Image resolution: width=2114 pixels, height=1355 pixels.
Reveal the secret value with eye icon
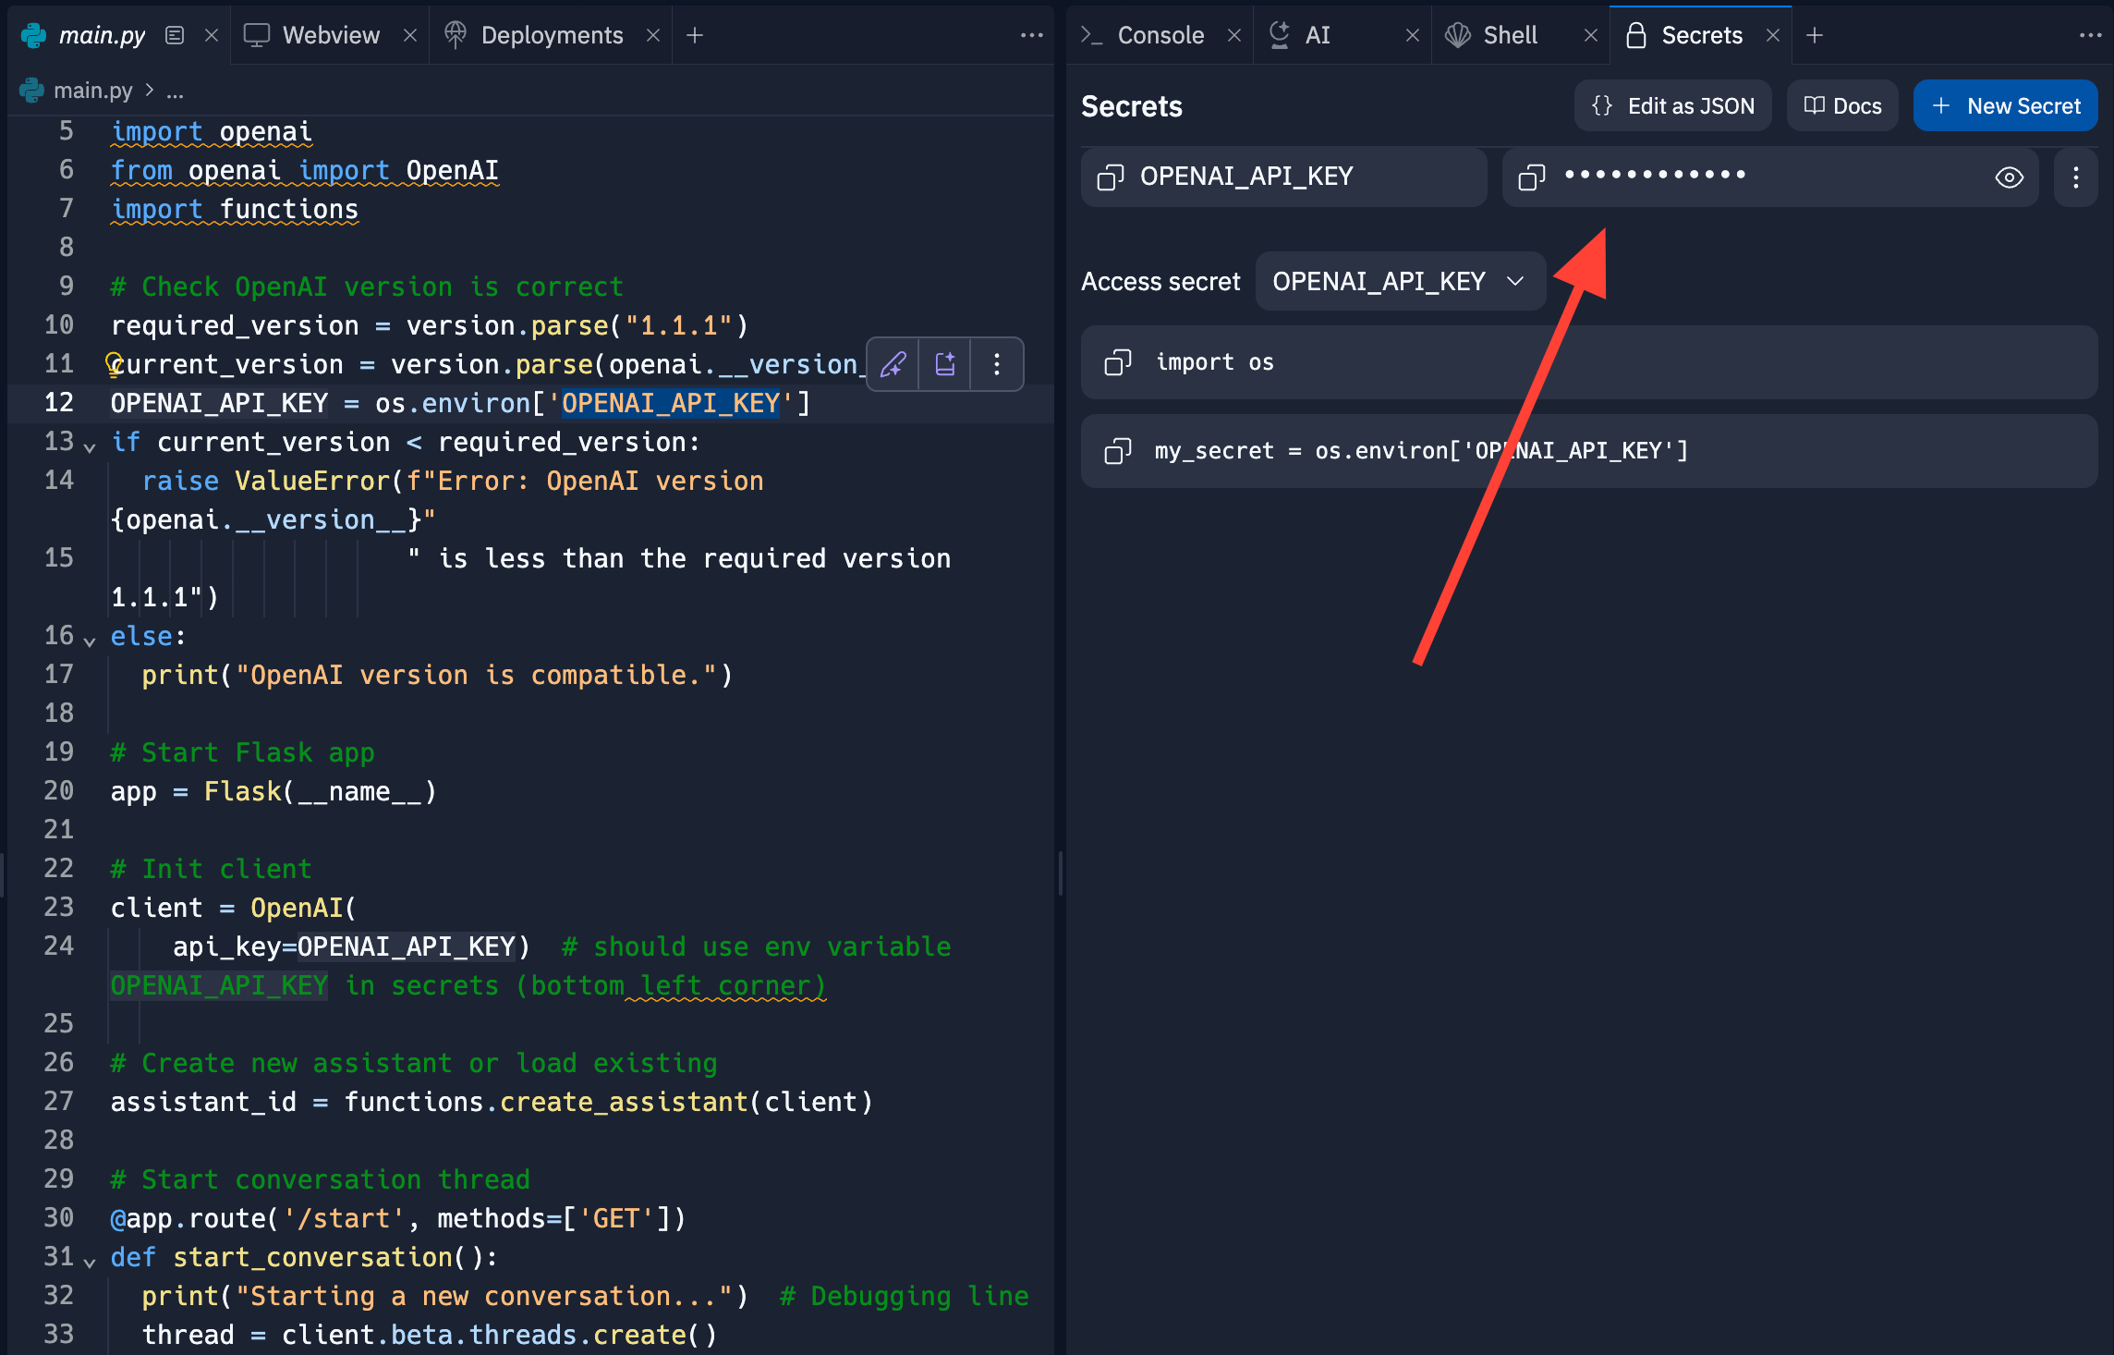pyautogui.click(x=2009, y=177)
